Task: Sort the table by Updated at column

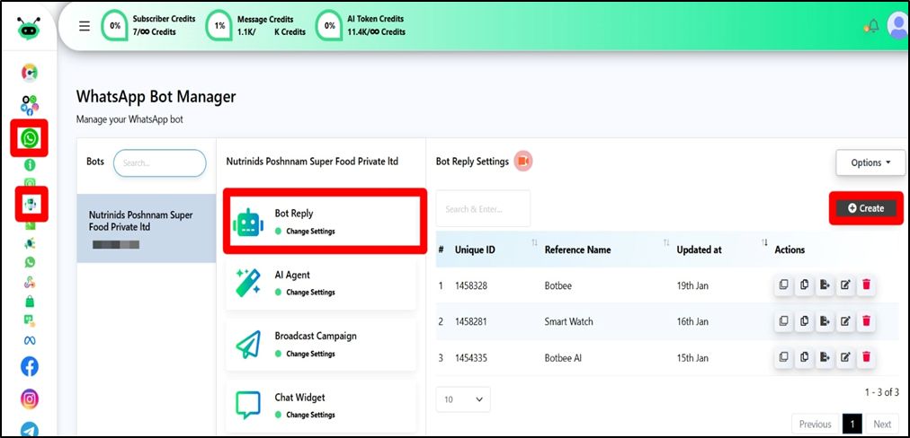Action: 763,243
